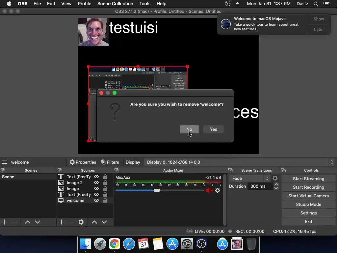The height and width of the screenshot is (253, 337).
Task: Open the Tools menu
Action: [145, 4]
